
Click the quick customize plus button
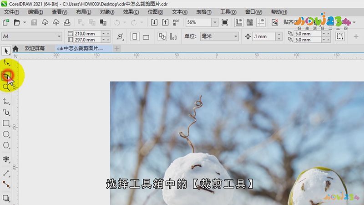pos(356,36)
